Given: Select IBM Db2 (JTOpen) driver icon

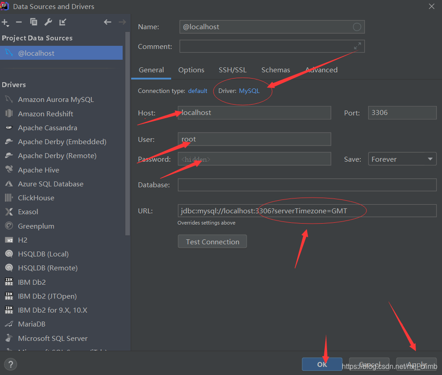Looking at the screenshot, I should click(9, 296).
